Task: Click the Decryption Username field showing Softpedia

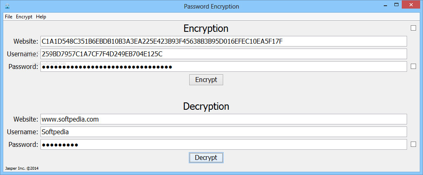Action: coord(224,132)
